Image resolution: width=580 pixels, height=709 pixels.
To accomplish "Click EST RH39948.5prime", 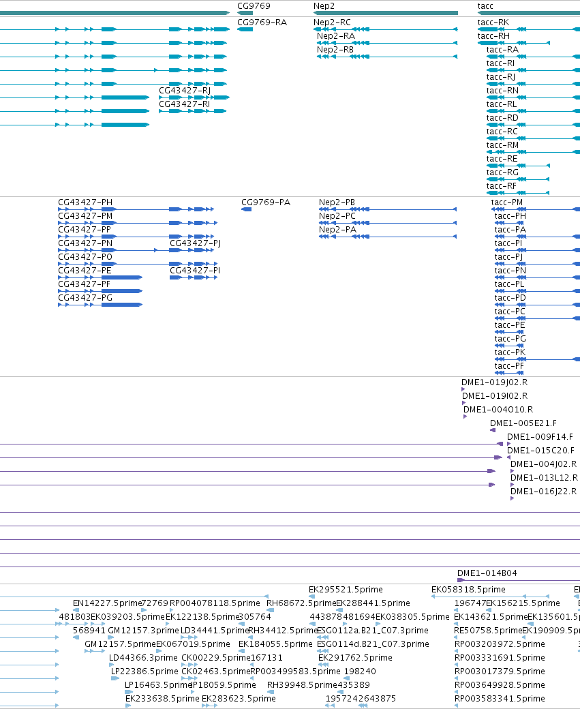I will (302, 684).
